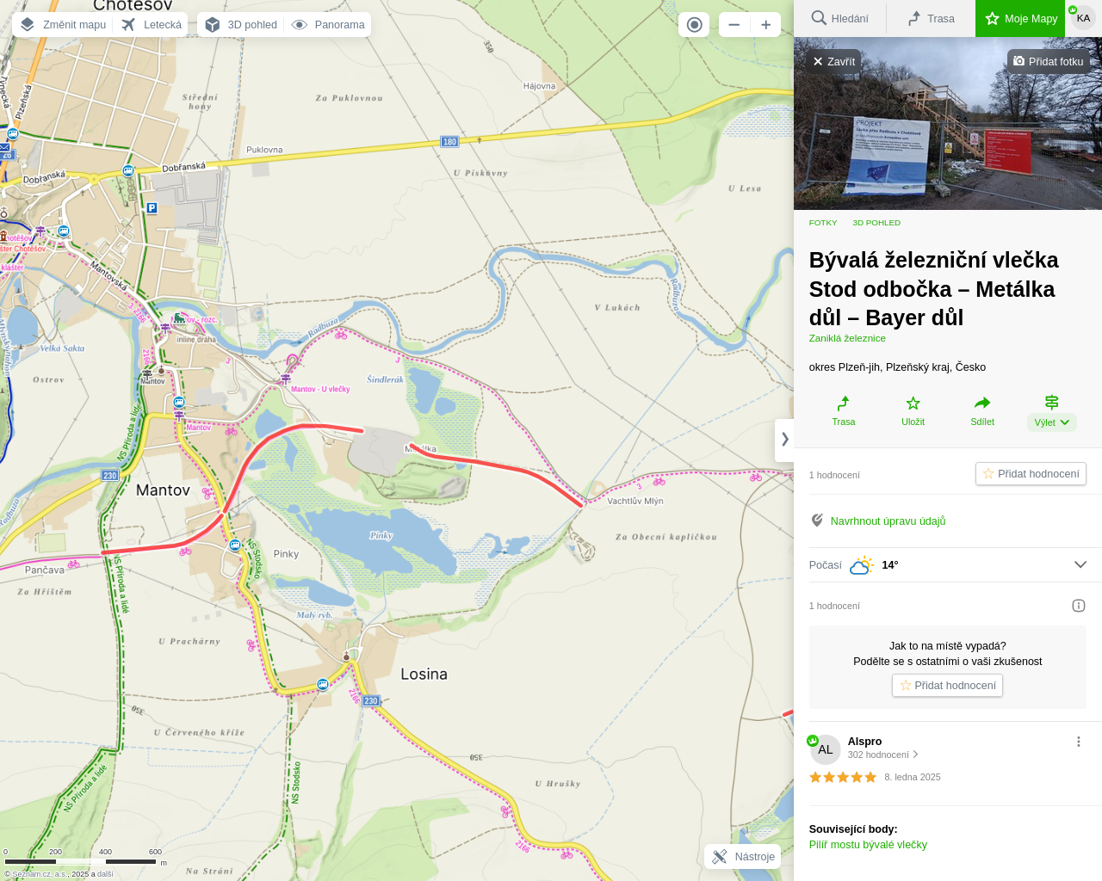This screenshot has height=881, width=1102.
Task: Rate the place using Přidat hodnocení in the review prompt box
Action: (x=947, y=686)
